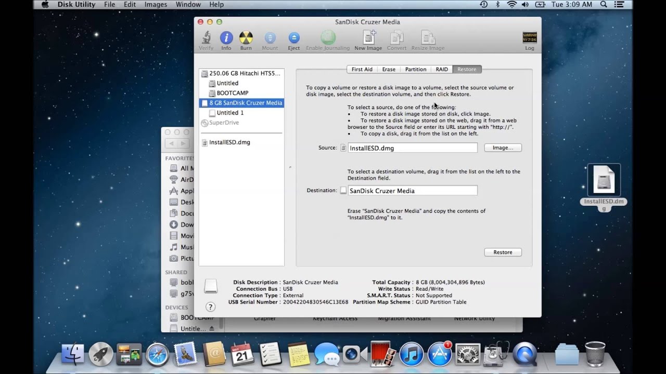Open the Images menu
This screenshot has width=666, height=374.
[x=156, y=5]
